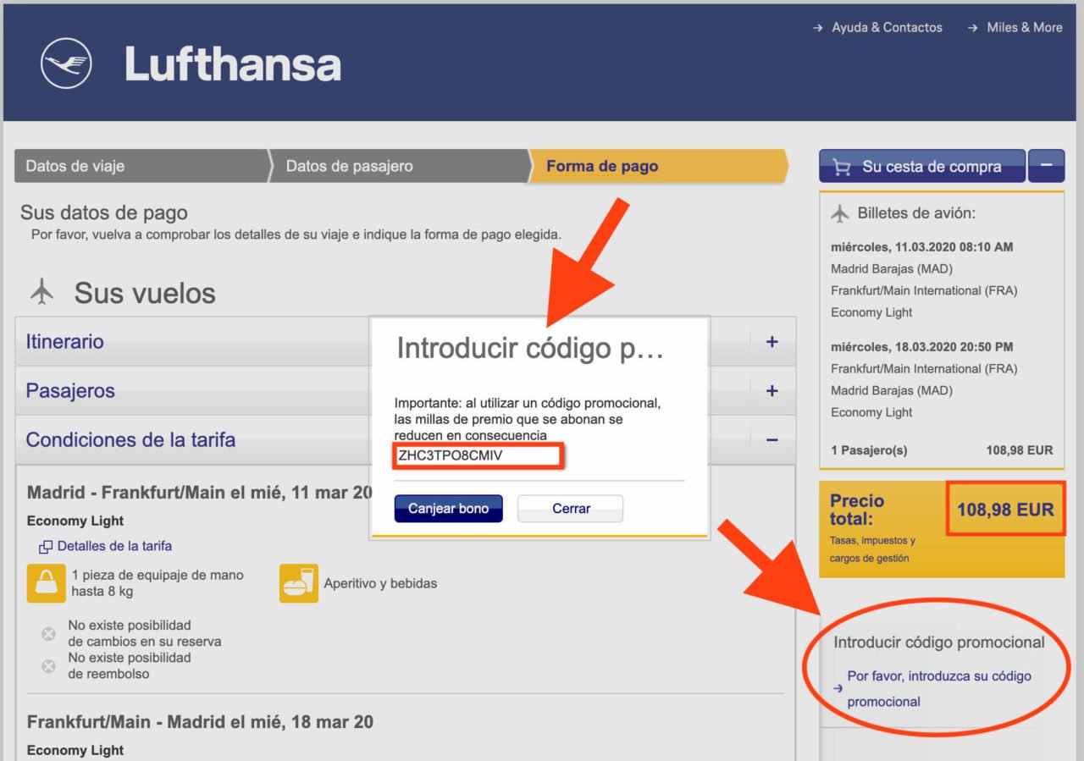Image resolution: width=1084 pixels, height=761 pixels.
Task: Click the return date miércoles, 18.03.2020 20:50 PM
Action: (x=922, y=347)
